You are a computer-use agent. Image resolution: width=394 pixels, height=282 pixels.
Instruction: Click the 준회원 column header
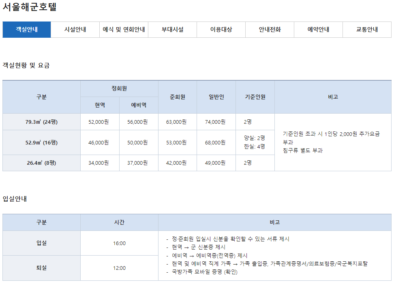(x=178, y=97)
